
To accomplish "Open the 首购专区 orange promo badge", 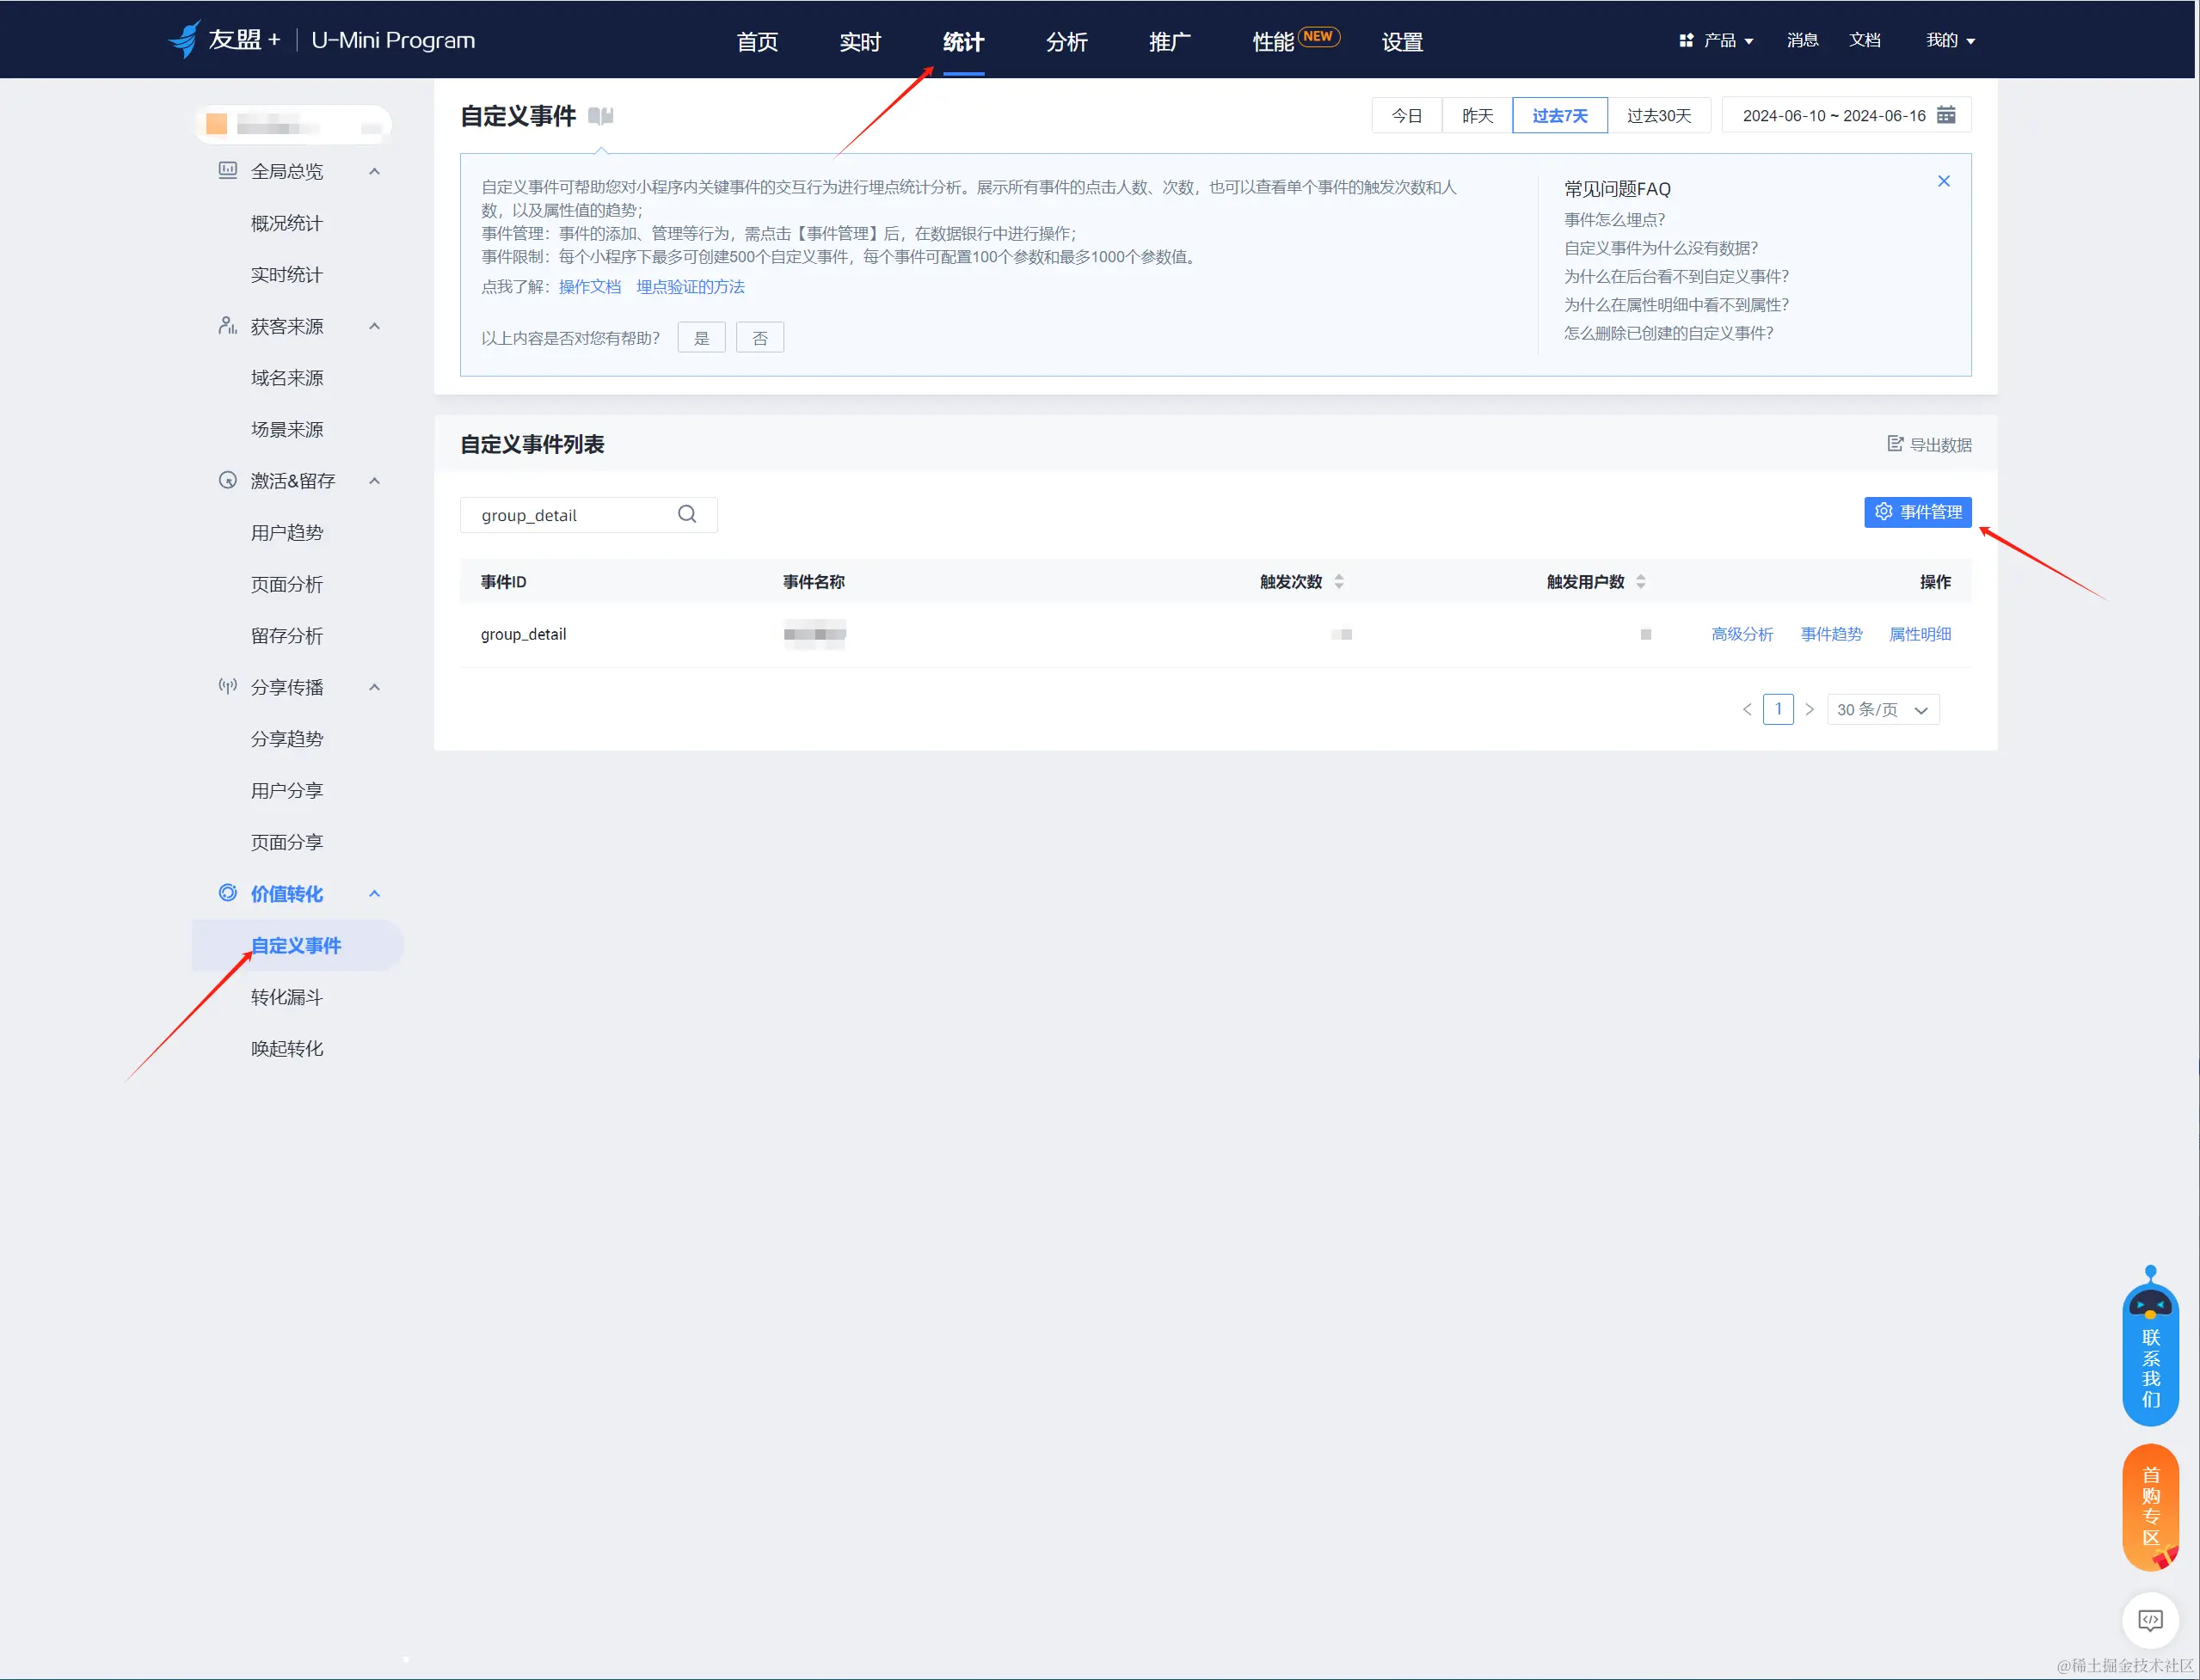I will tap(2150, 1506).
